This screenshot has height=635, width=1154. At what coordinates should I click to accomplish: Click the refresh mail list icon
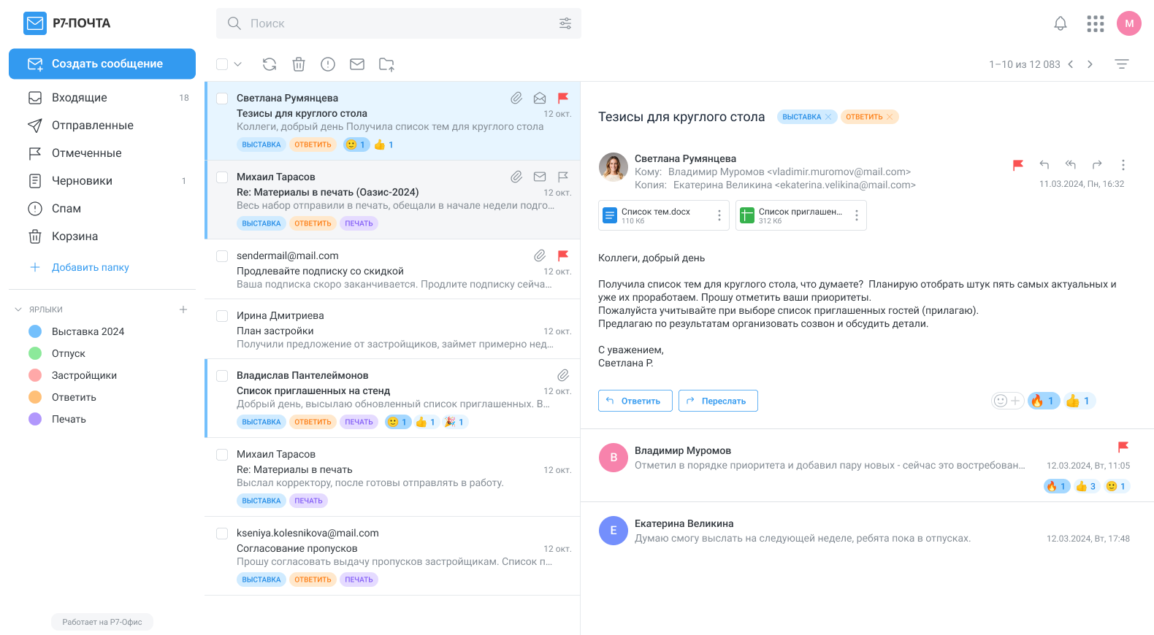click(270, 64)
